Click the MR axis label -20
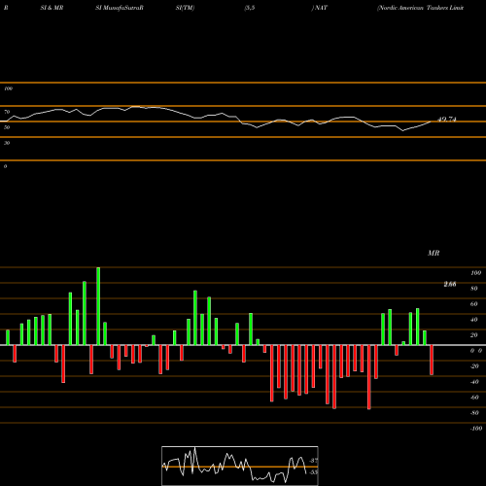 (474, 366)
